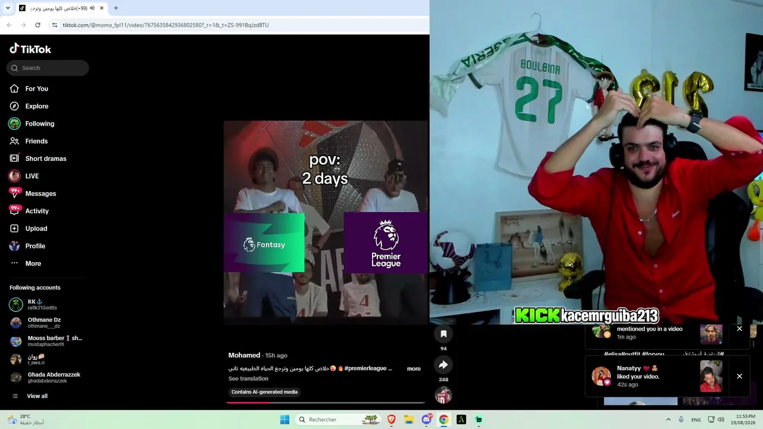The width and height of the screenshot is (763, 429).
Task: Dismiss the 'mentioned you in a video' notification
Action: 739,329
